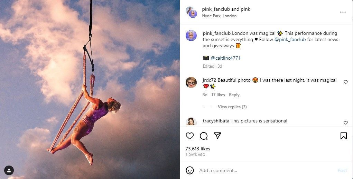
Task: Expand View replies (3)
Action: (232, 107)
